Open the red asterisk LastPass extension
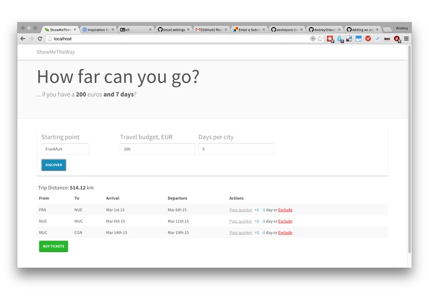The height and width of the screenshot is (304, 429). [x=330, y=39]
